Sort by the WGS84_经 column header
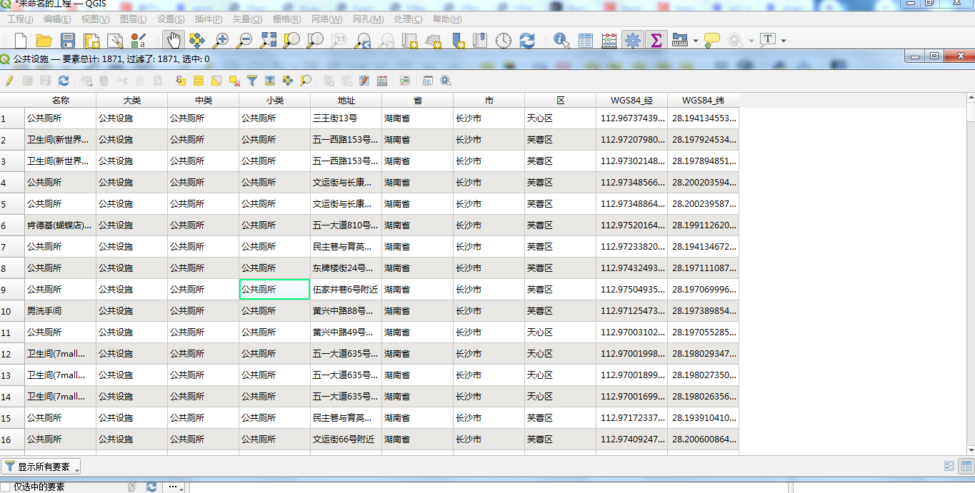Viewport: 975px width, 493px height. click(632, 101)
